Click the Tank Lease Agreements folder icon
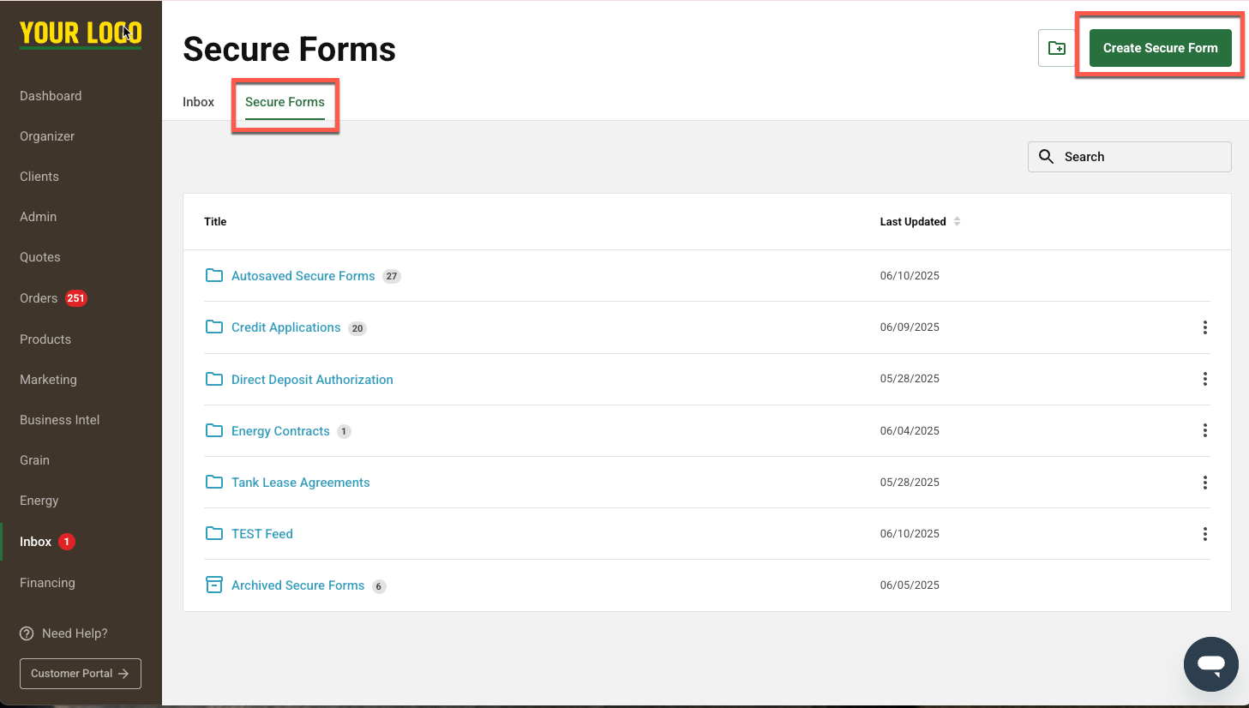 pyautogui.click(x=214, y=482)
